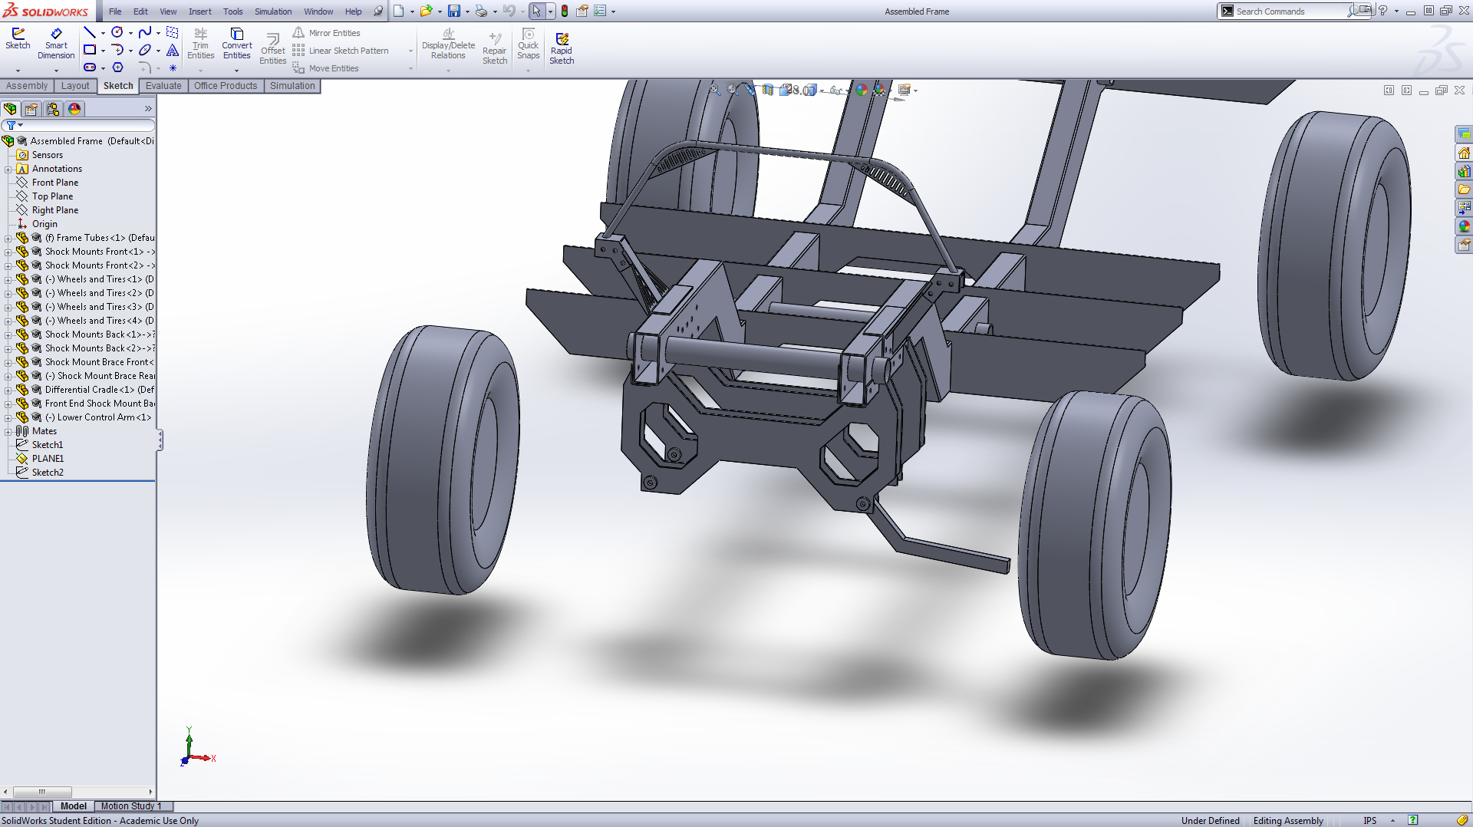The image size is (1473, 827).
Task: Select Sketch2 in the feature tree
Action: tap(48, 473)
